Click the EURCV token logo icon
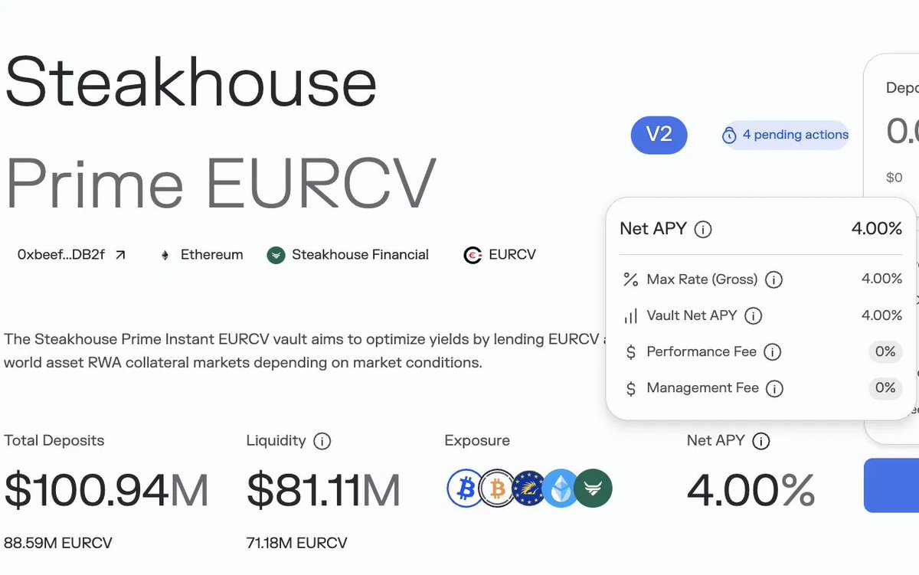 tap(473, 255)
